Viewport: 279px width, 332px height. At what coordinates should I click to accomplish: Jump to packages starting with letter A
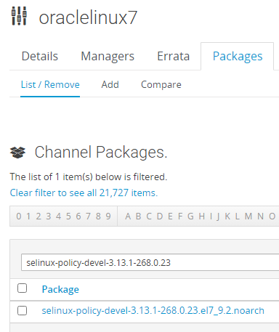point(128,216)
